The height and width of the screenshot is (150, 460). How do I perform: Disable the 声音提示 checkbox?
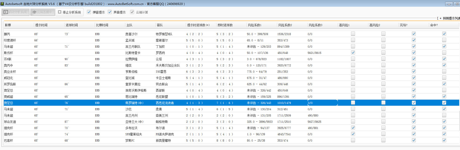click(x=110, y=12)
